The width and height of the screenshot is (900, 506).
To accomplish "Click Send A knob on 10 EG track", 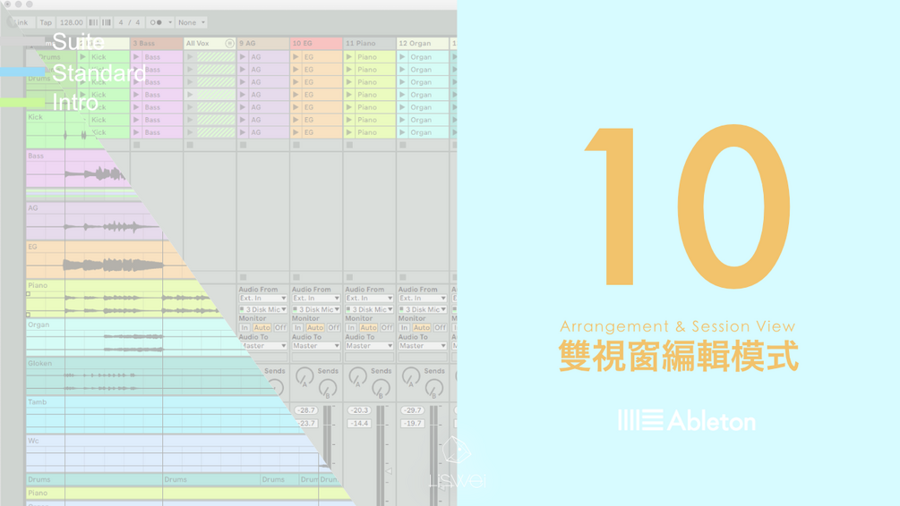I will (x=304, y=376).
